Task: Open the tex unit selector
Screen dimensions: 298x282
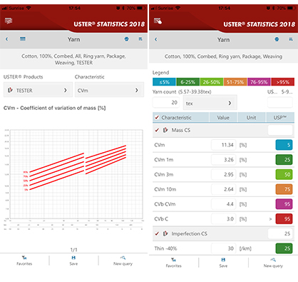Action: coord(210,103)
